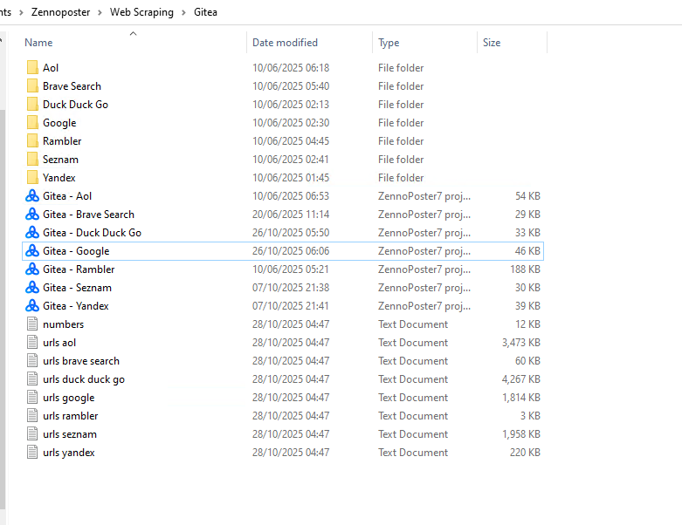Select the Gitea - Rambler project icon
The height and width of the screenshot is (525, 682).
(32, 269)
